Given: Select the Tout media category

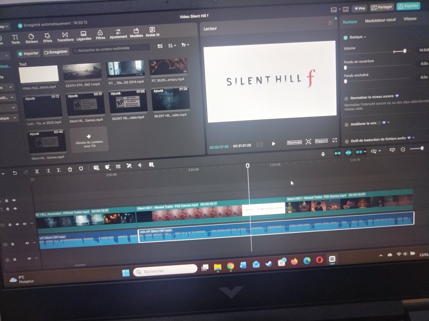Looking at the screenshot, I should click(x=23, y=64).
